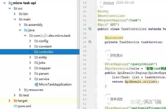Select the resources folder icon

pos(26,90)
